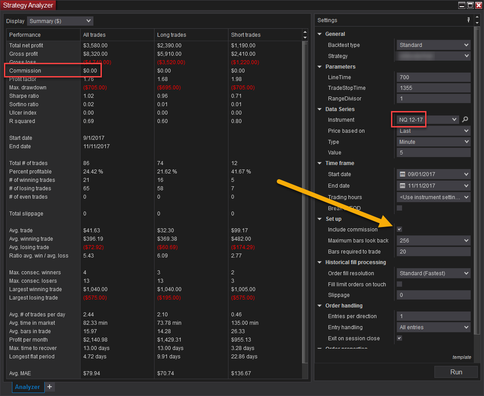Open the Instrument NQ 12-17 dropdown

coord(427,119)
